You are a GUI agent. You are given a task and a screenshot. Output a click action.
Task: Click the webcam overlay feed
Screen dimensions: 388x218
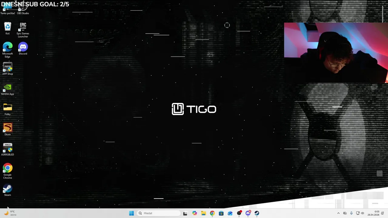click(x=336, y=52)
